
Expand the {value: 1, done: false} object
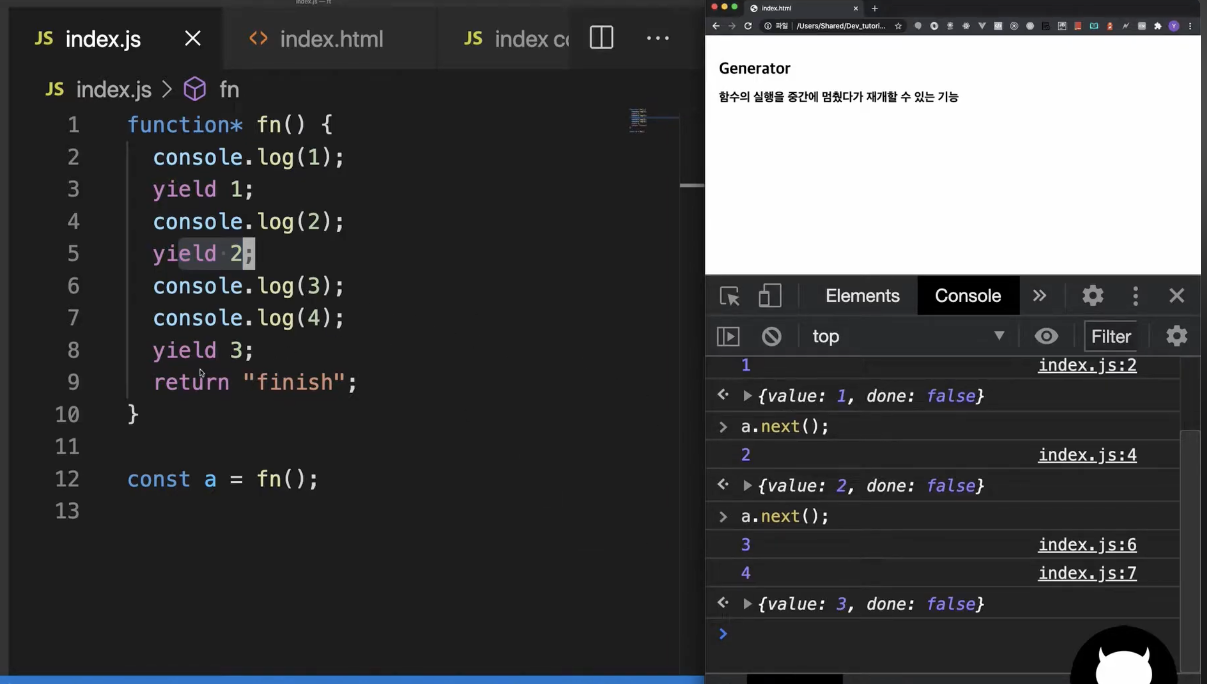(x=747, y=396)
